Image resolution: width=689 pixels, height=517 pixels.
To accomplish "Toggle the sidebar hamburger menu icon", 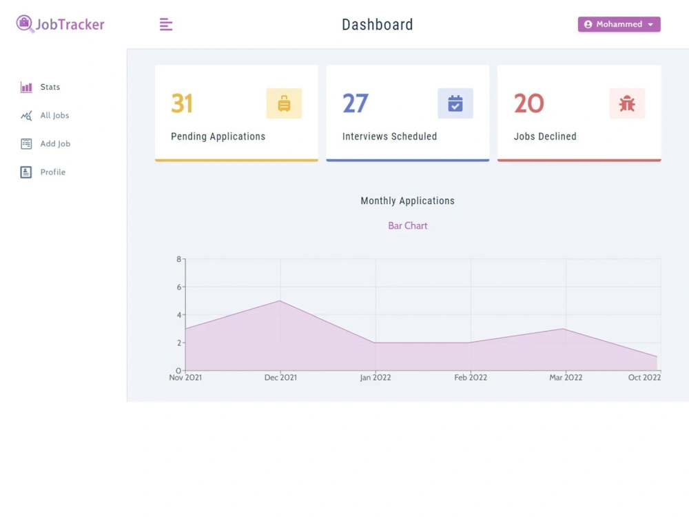I will (x=166, y=24).
